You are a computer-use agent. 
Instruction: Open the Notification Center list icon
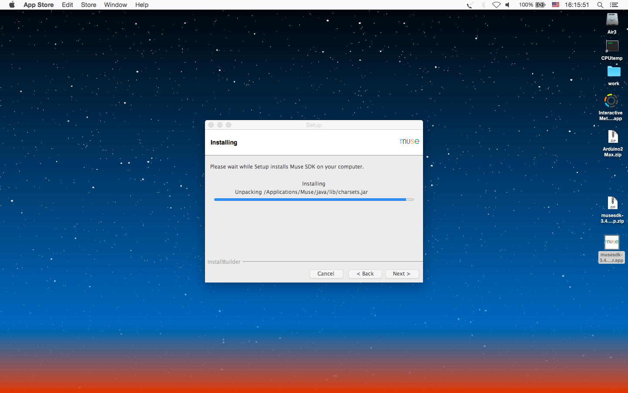click(x=614, y=5)
